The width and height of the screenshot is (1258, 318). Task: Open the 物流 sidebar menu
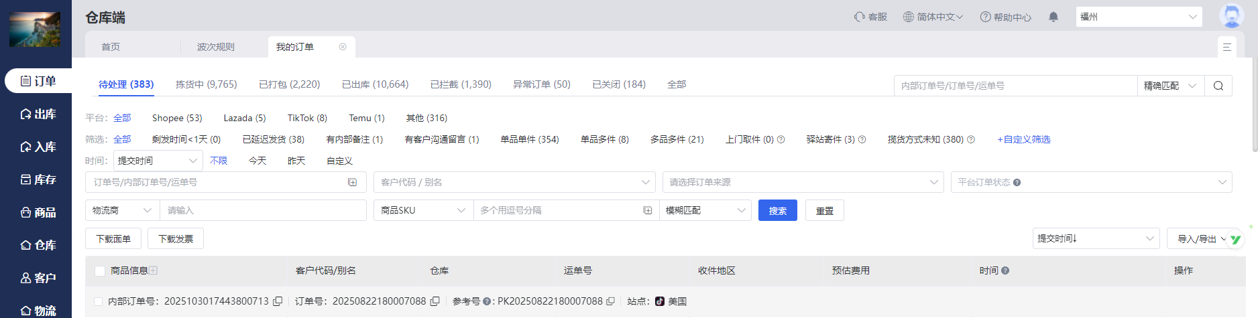38,311
